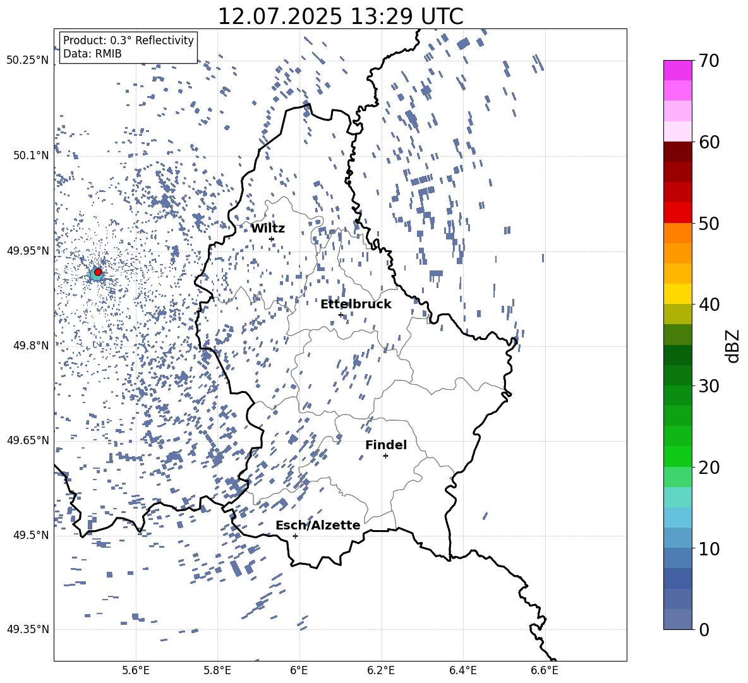The width and height of the screenshot is (748, 683).
Task: Select the Wiltz city label
Action: click(x=268, y=229)
